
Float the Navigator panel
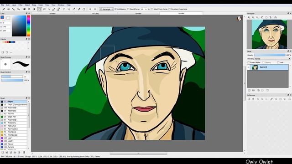(288, 13)
